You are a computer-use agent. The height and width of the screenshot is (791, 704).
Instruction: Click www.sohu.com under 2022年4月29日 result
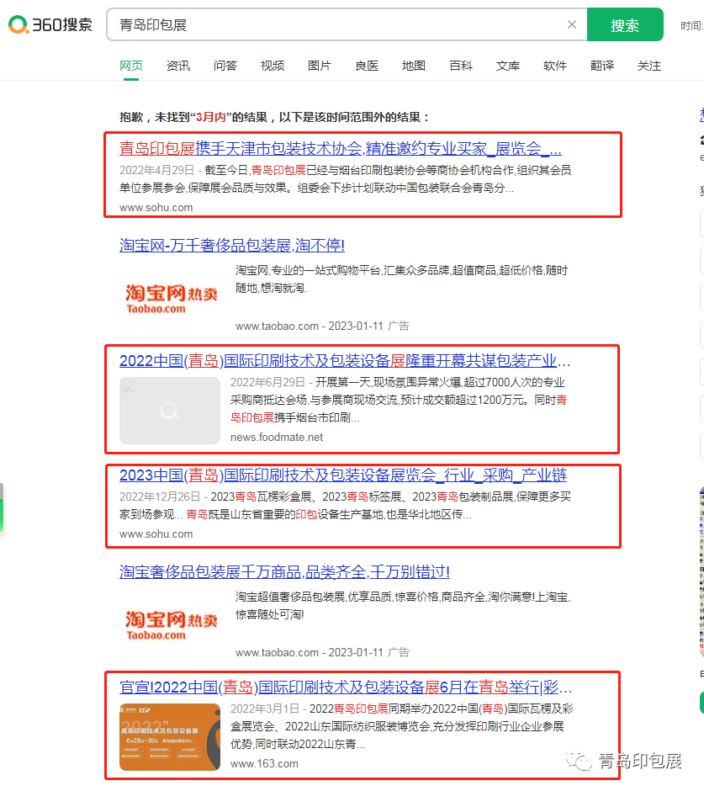coord(156,207)
